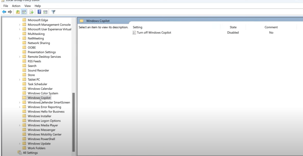Select the Sound Recorder folder

click(38, 70)
